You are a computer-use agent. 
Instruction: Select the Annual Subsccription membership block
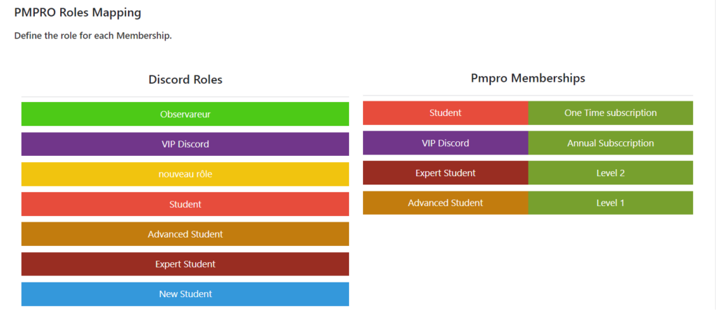pos(610,143)
